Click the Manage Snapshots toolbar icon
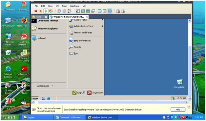 tap(69, 11)
